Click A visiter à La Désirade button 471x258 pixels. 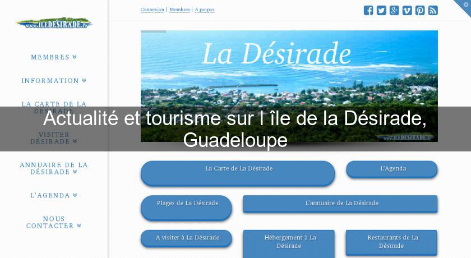pyautogui.click(x=186, y=238)
